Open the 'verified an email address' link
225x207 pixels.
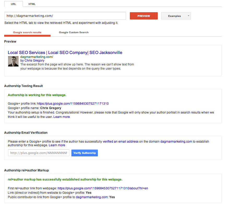tap(120, 142)
